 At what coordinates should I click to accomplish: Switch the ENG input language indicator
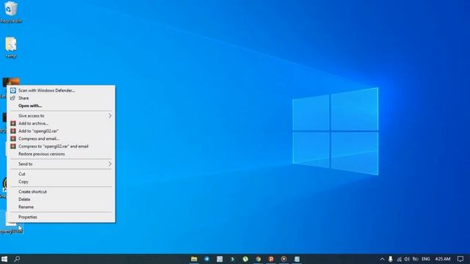pyautogui.click(x=426, y=259)
